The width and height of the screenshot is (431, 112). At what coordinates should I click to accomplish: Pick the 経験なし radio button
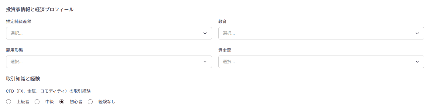pyautogui.click(x=90, y=102)
